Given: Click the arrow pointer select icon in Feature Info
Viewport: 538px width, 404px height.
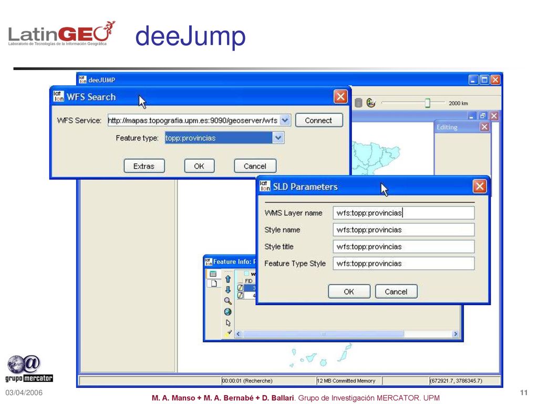Looking at the screenshot, I should [228, 323].
